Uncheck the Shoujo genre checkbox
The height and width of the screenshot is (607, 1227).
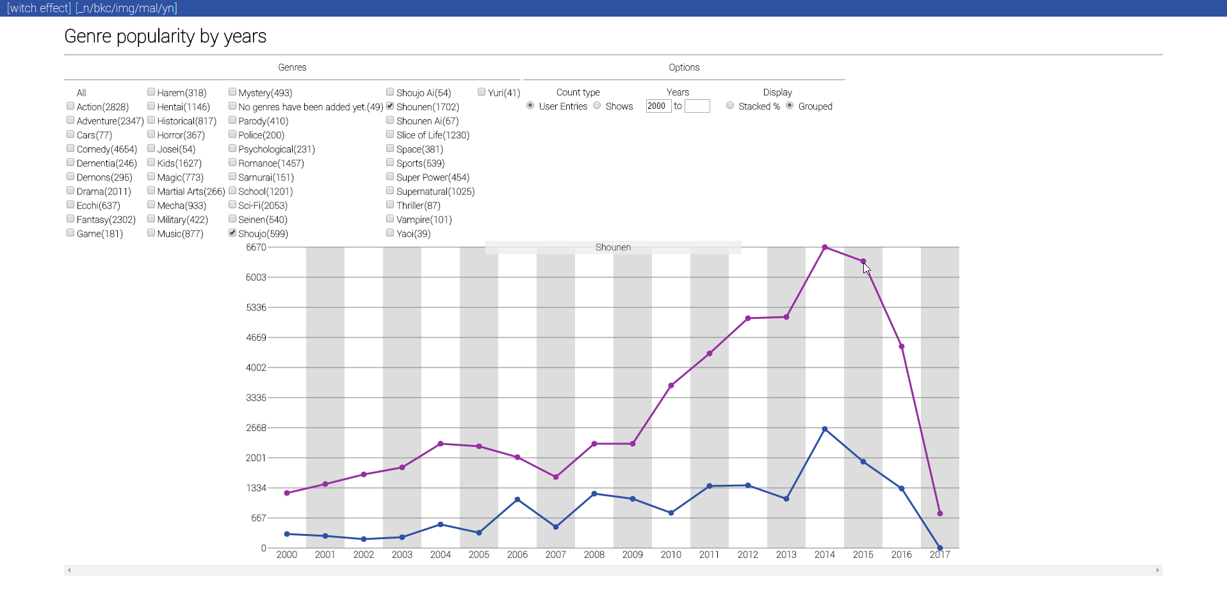click(232, 233)
